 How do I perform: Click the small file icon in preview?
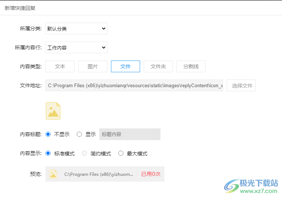coord(53,174)
